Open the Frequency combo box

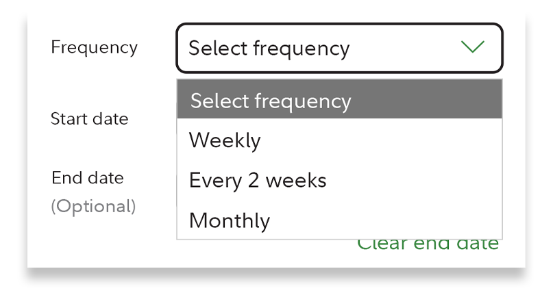click(x=339, y=48)
